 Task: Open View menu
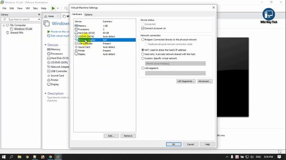point(20,8)
